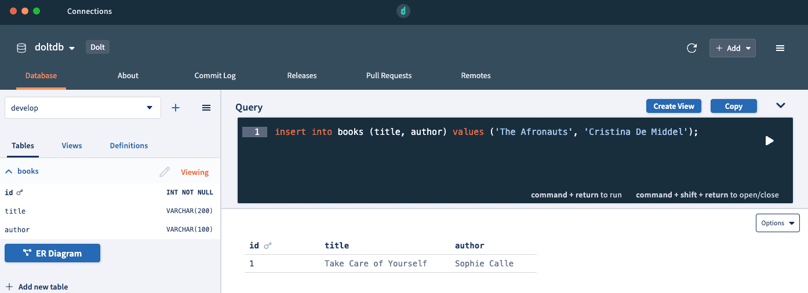Edit books table with pencil icon

coord(165,172)
